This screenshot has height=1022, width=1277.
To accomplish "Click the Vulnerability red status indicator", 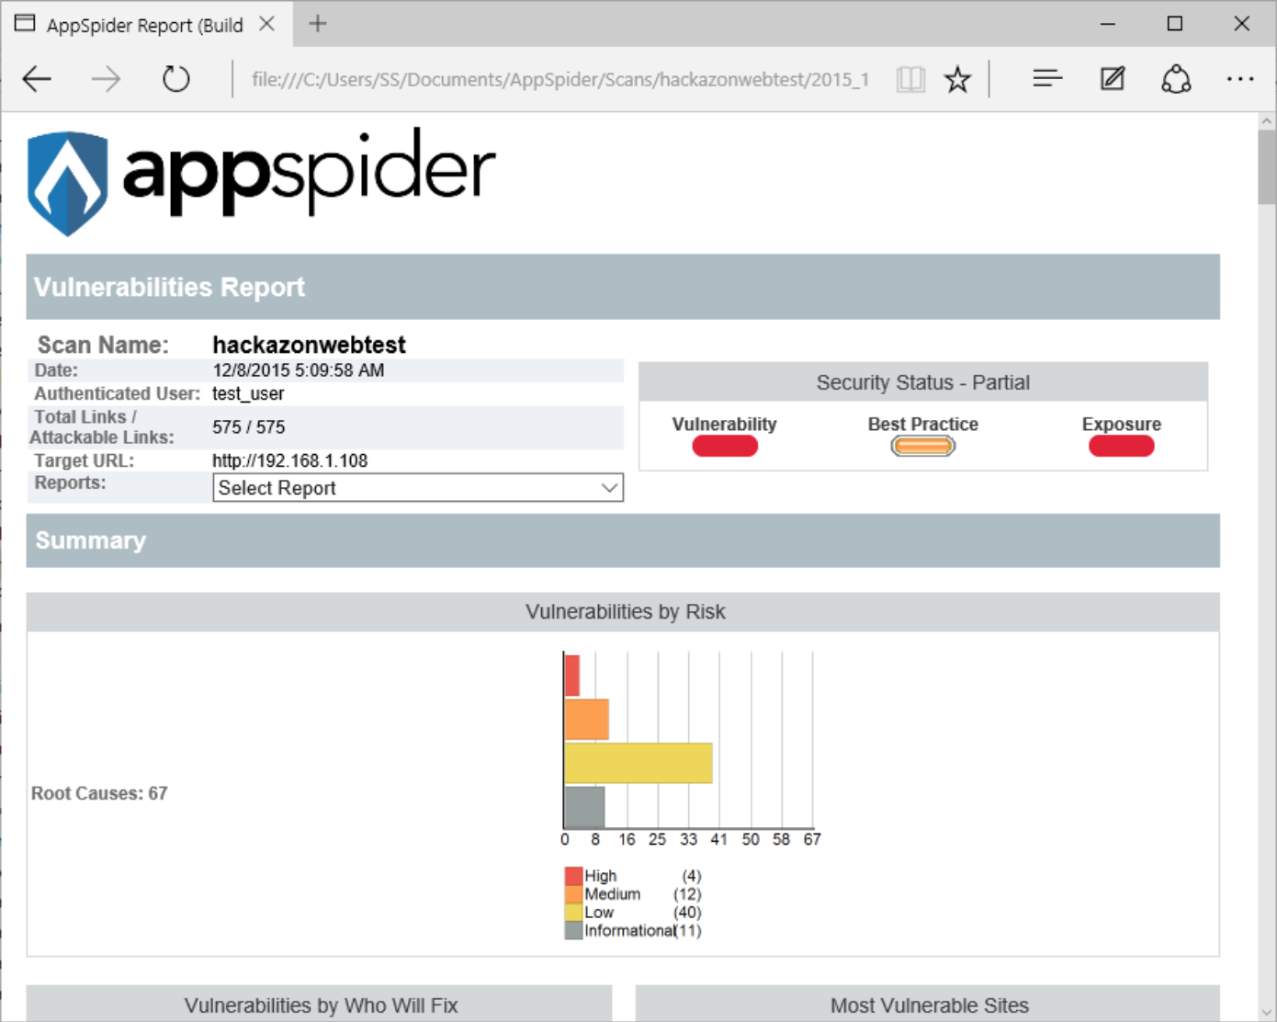I will tap(725, 447).
